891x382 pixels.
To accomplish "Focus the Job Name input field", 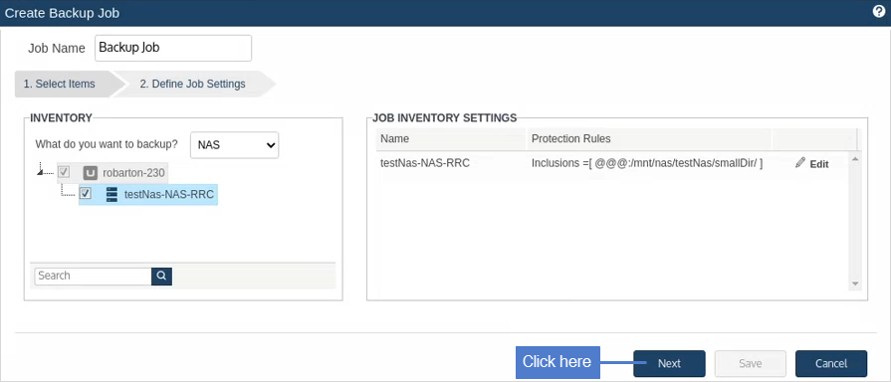I will click(173, 48).
